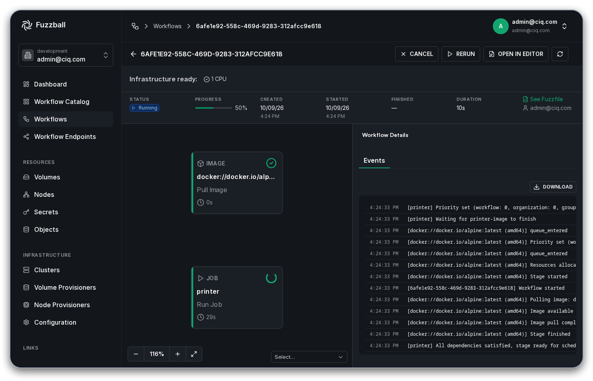Click the Secrets key icon in sidebar
Image resolution: width=593 pixels, height=381 pixels.
(x=26, y=212)
